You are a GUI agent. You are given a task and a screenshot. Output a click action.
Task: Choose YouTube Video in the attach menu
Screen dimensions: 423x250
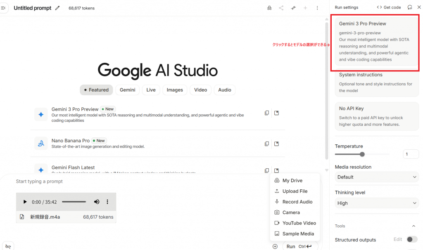(299, 223)
